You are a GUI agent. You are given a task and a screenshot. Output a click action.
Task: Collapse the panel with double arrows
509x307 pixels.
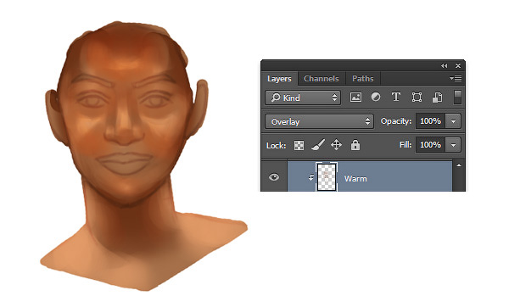(444, 66)
